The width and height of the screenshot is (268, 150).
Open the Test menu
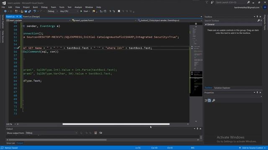tap(70, 7)
